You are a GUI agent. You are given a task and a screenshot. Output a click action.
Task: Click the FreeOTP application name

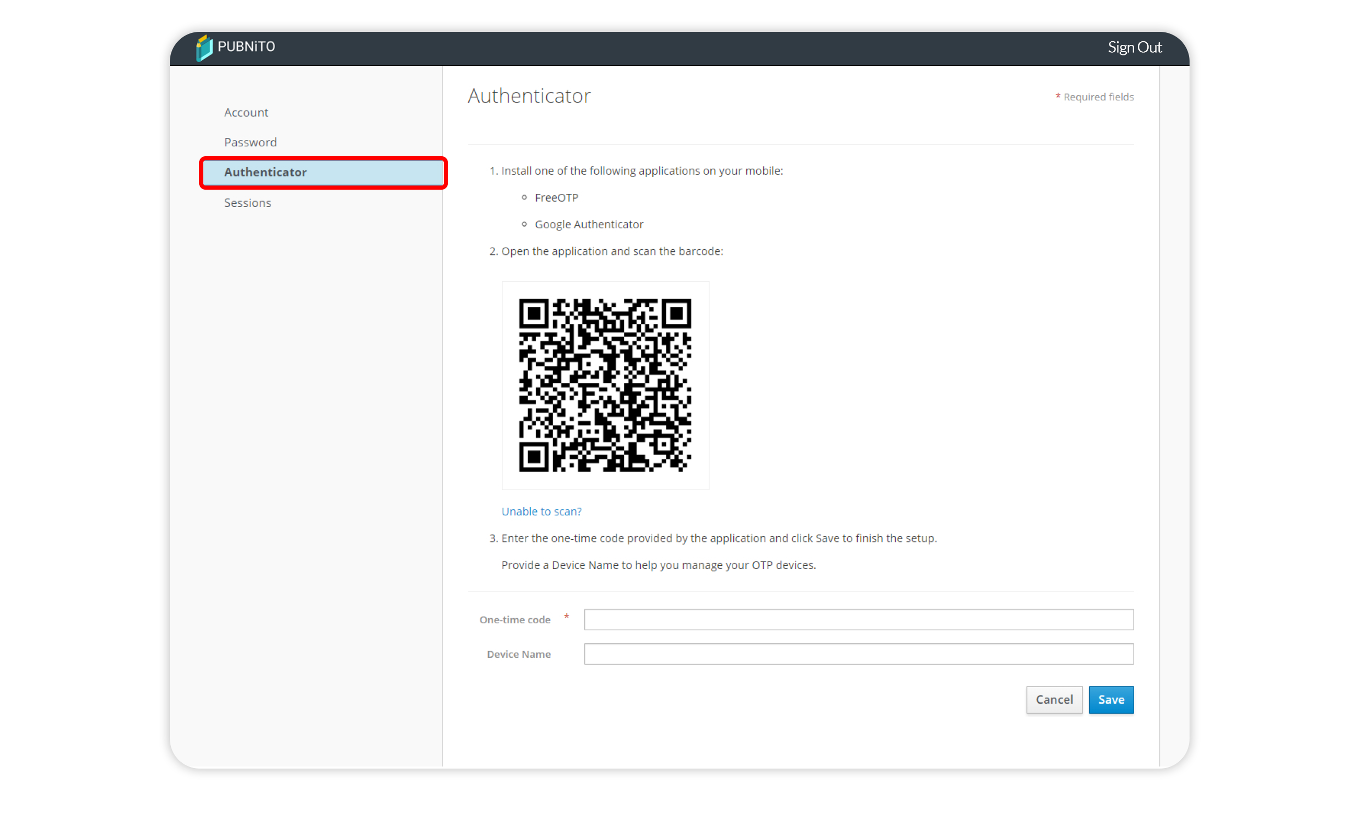coord(556,197)
